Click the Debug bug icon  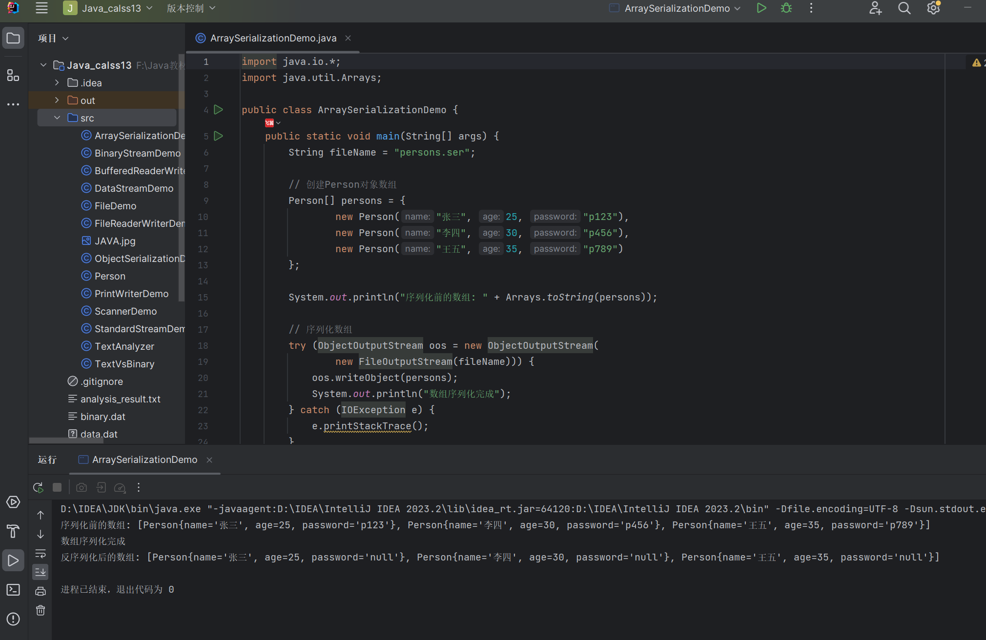[x=786, y=8]
